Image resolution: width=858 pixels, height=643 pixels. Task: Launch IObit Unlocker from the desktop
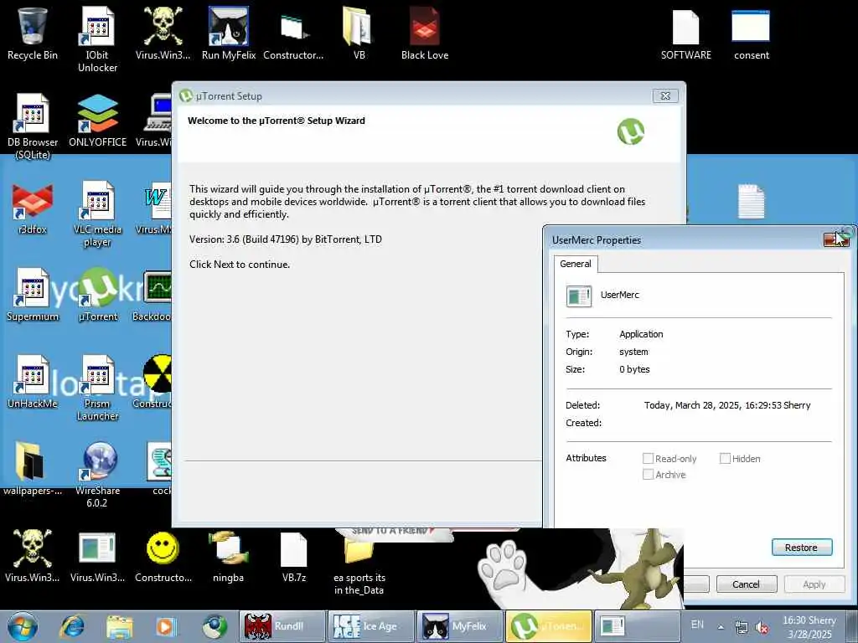click(97, 39)
